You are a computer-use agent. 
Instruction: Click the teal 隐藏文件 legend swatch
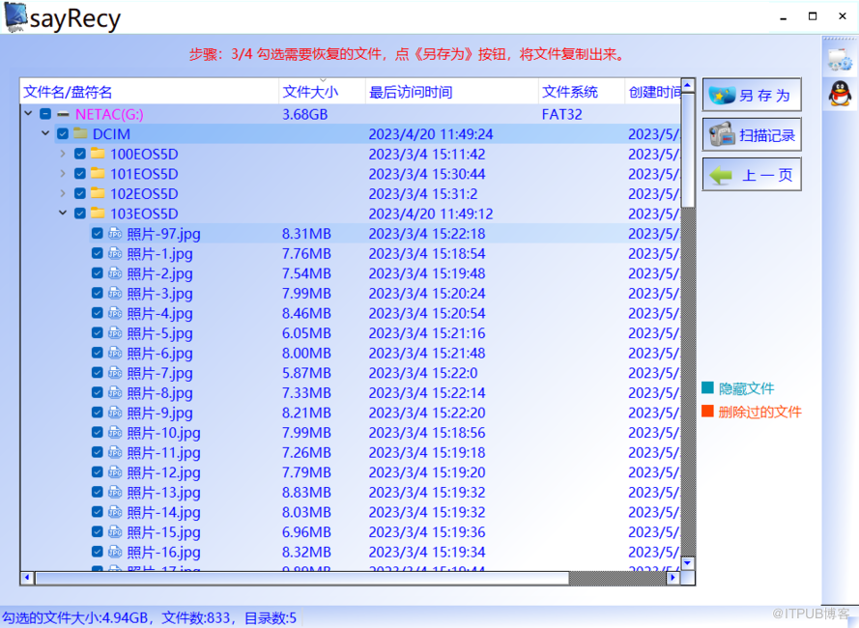[x=707, y=388]
